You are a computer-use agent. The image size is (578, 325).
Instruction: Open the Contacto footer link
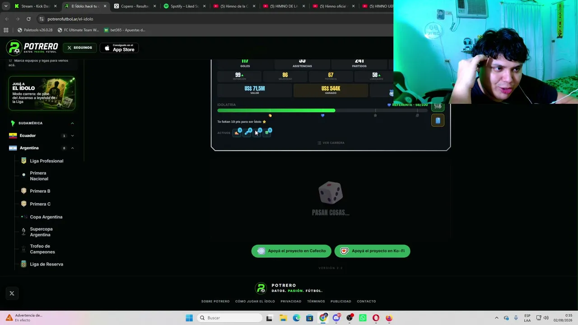point(366,302)
